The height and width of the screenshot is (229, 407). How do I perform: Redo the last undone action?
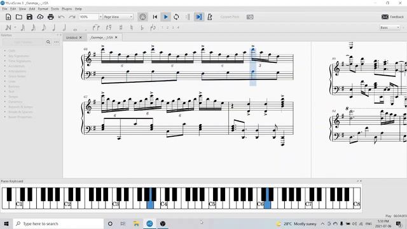pos(72,17)
